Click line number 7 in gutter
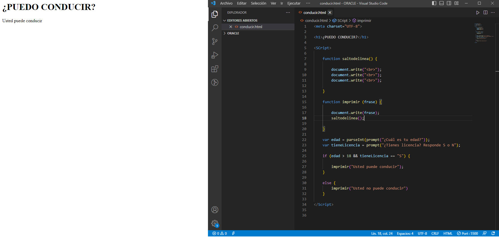Image resolution: width=499 pixels, height=237 pixels. (305, 59)
